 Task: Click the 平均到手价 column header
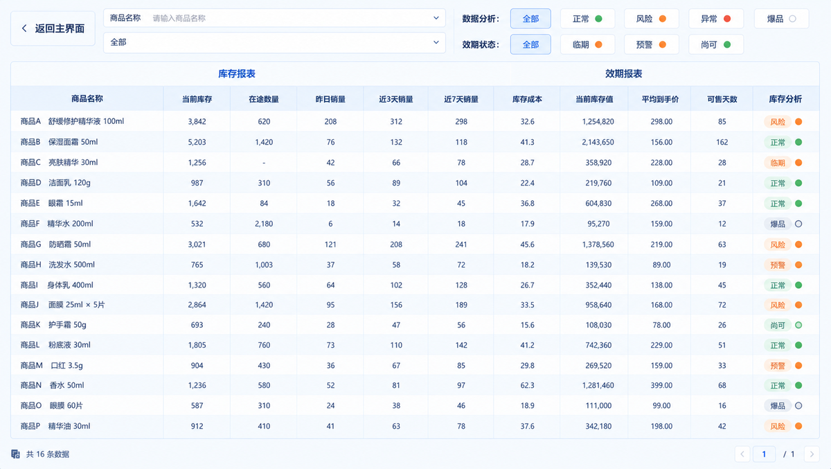(661, 99)
